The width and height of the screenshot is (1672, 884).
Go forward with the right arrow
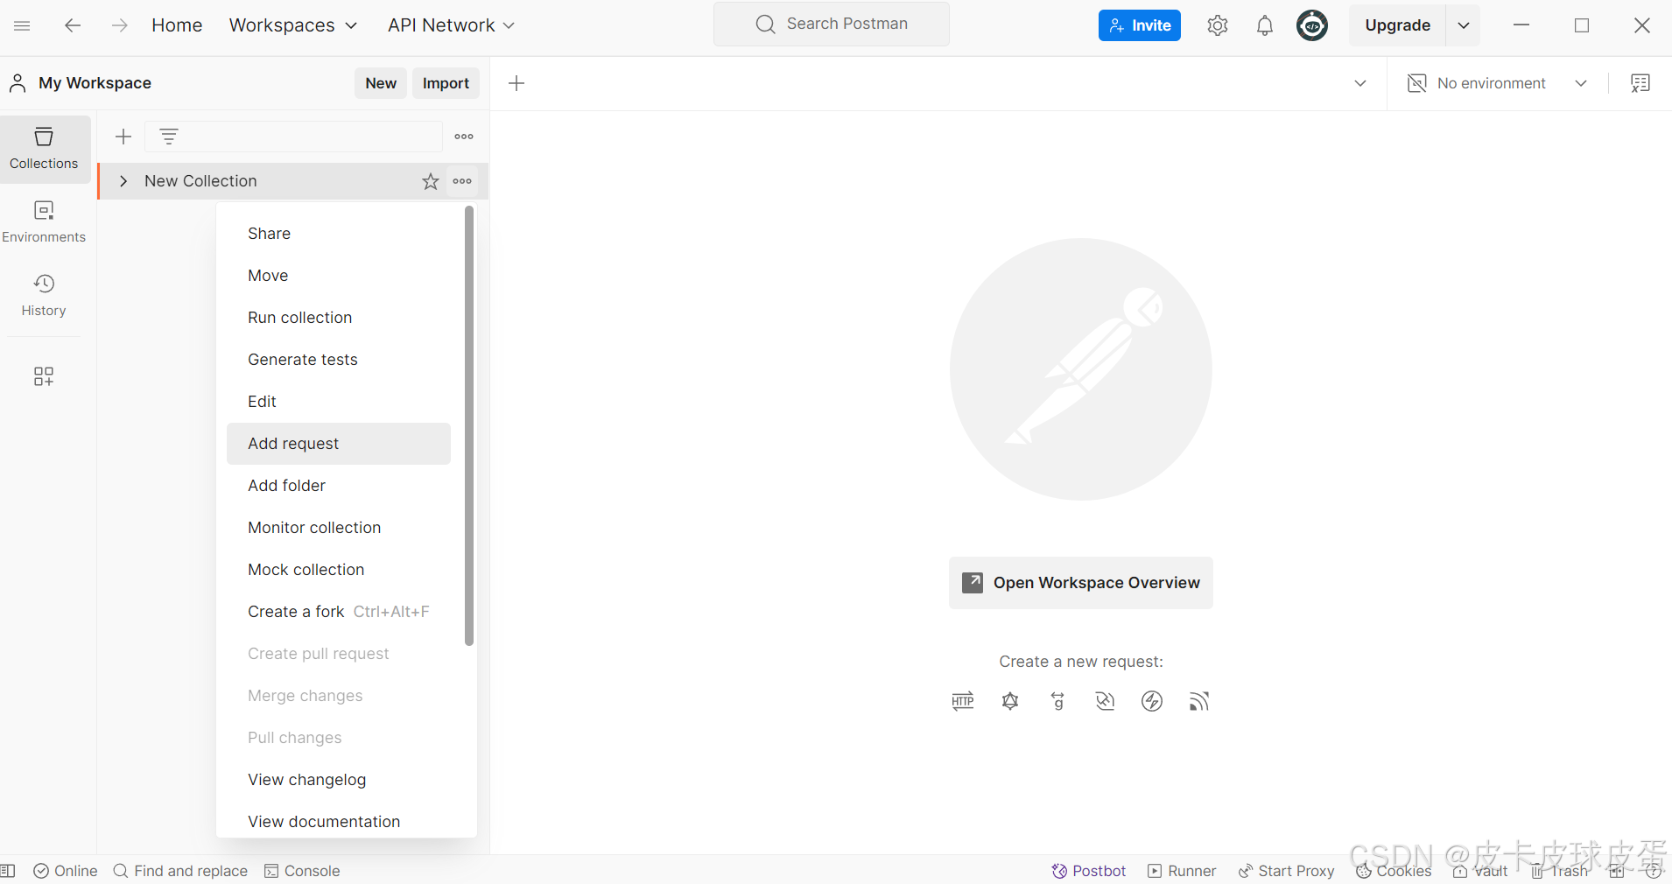tap(120, 25)
